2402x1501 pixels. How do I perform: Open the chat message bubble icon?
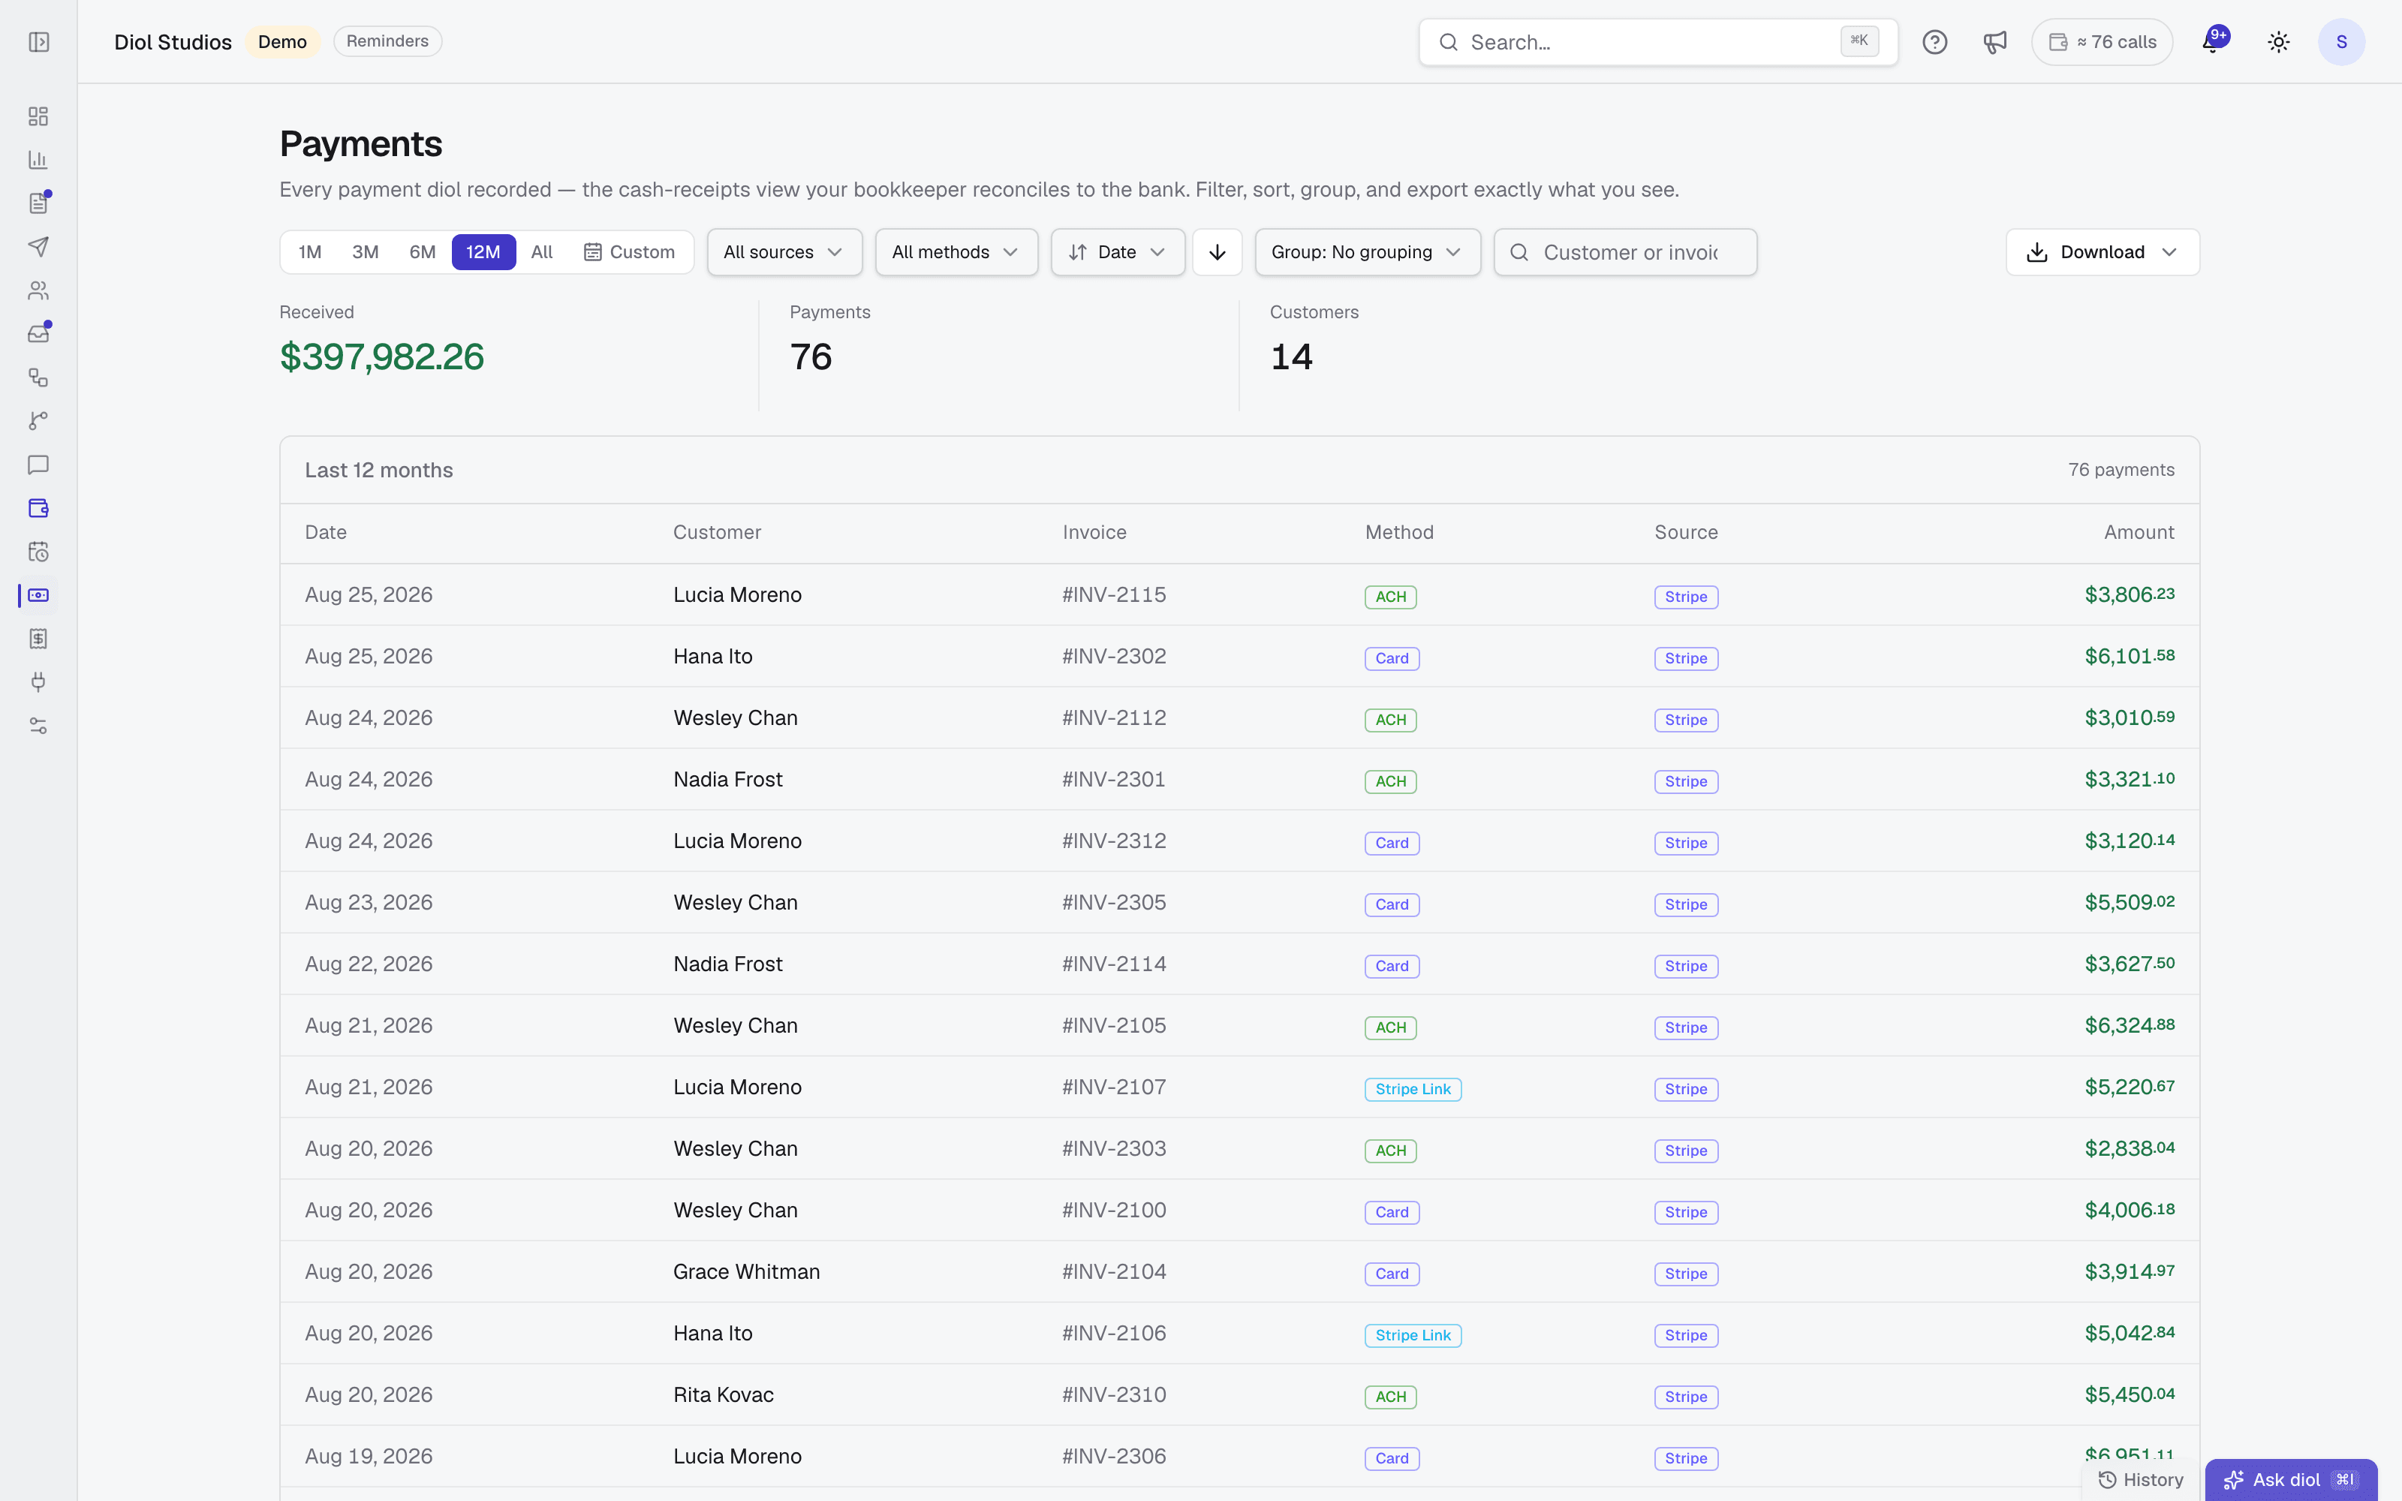(x=39, y=465)
